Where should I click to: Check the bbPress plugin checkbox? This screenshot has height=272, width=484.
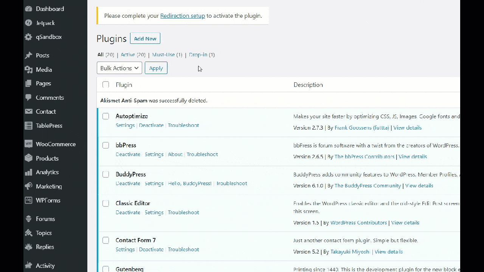pos(106,145)
